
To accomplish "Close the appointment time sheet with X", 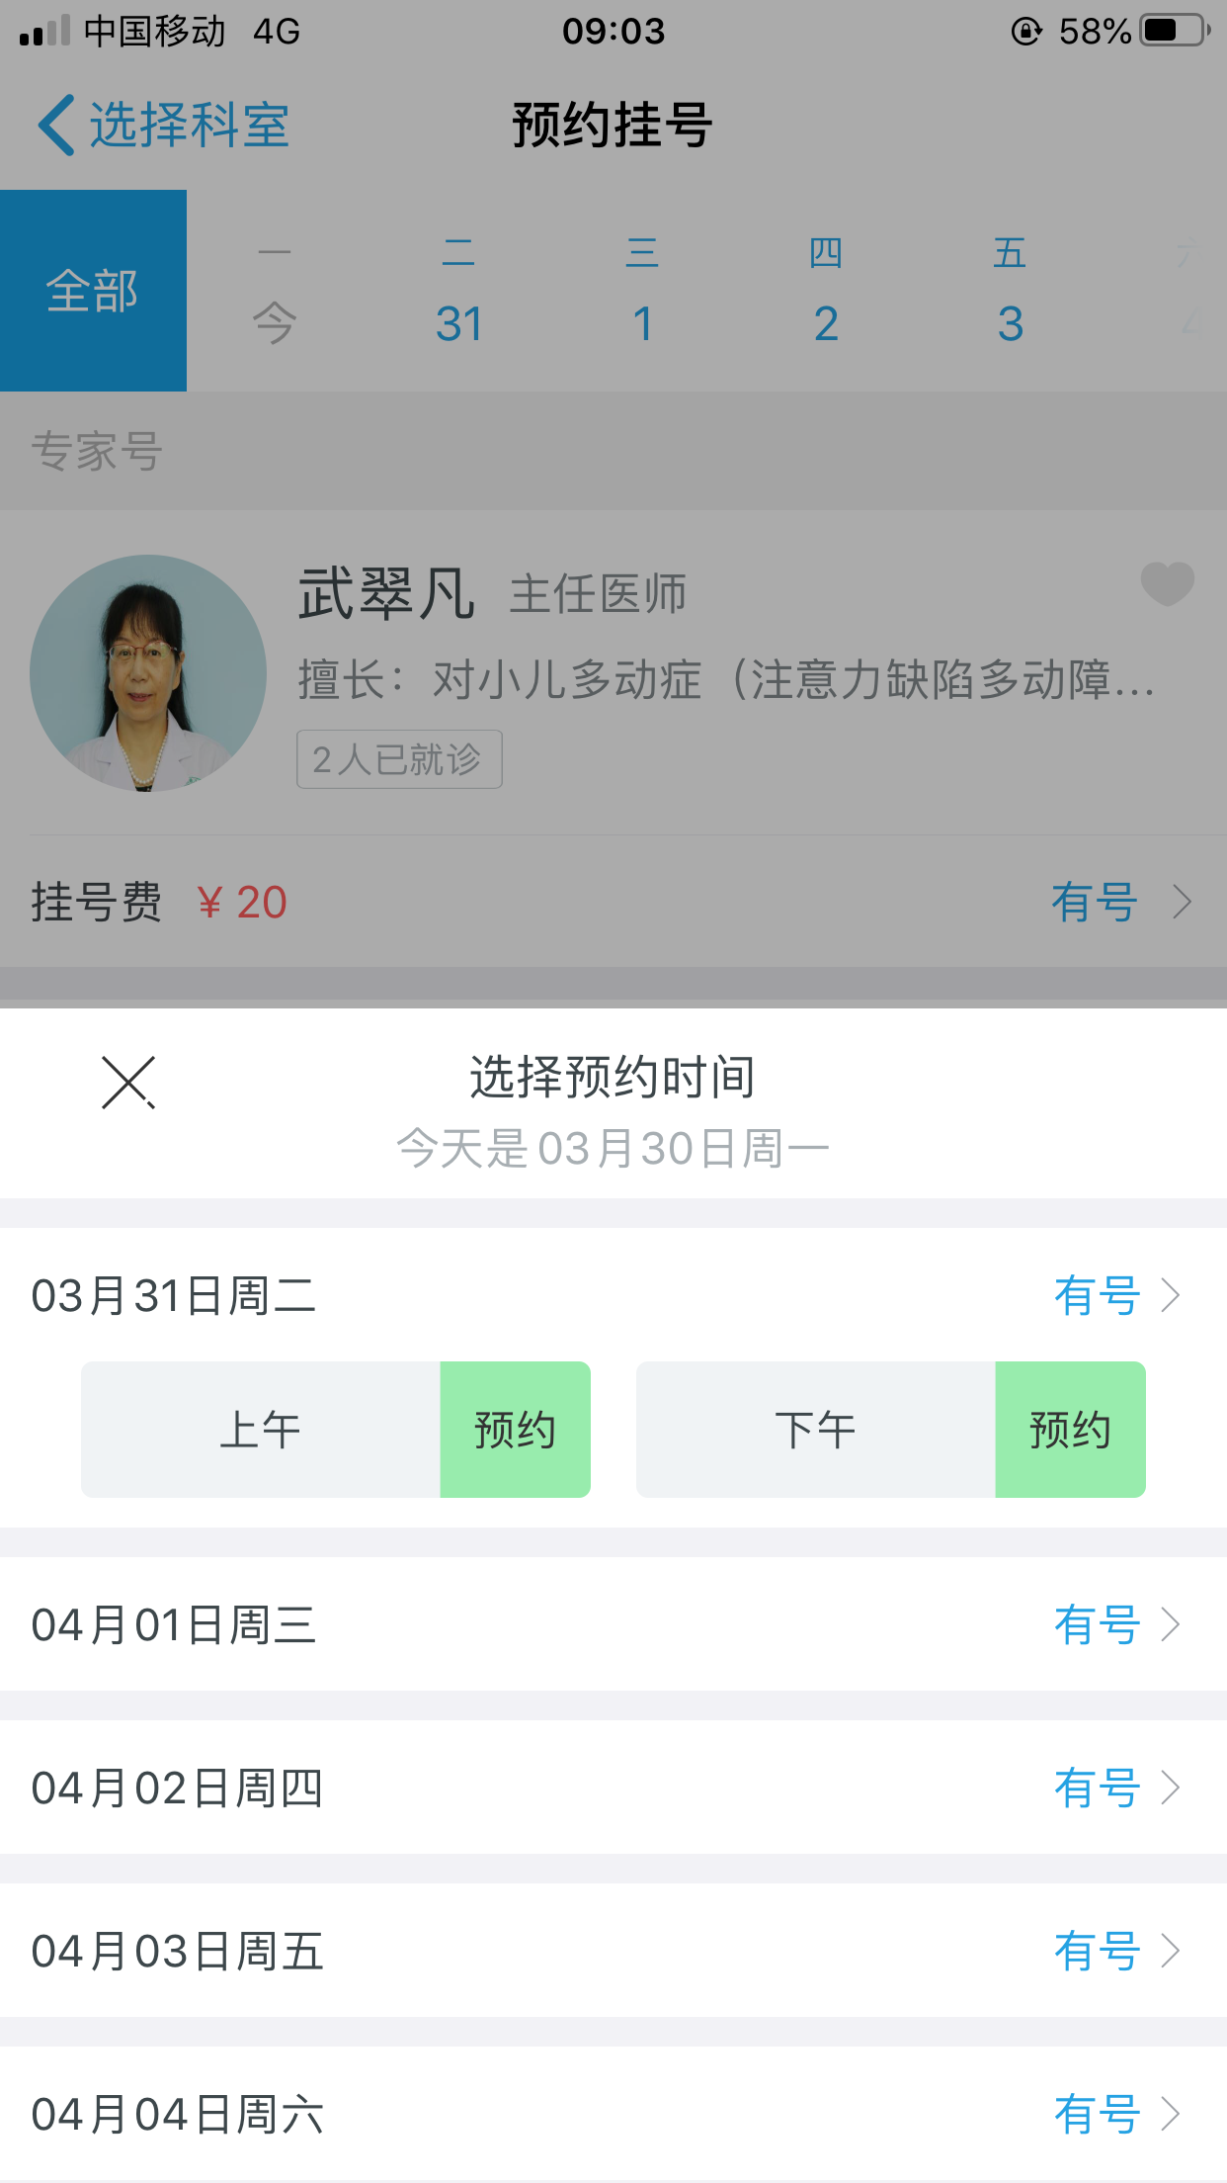I will pyautogui.click(x=128, y=1082).
